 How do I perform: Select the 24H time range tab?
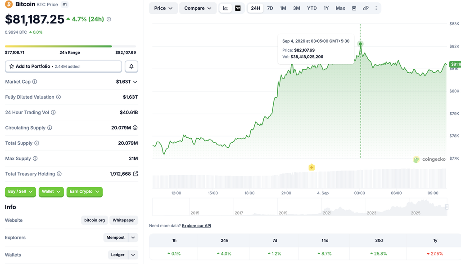pyautogui.click(x=256, y=8)
